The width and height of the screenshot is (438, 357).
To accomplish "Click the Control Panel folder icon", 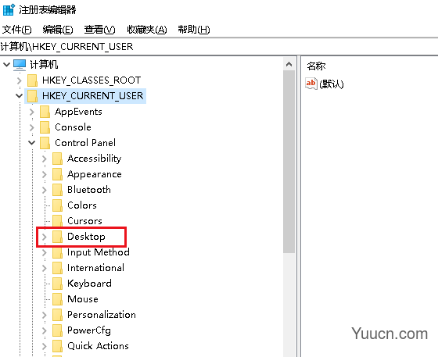I will click(45, 143).
